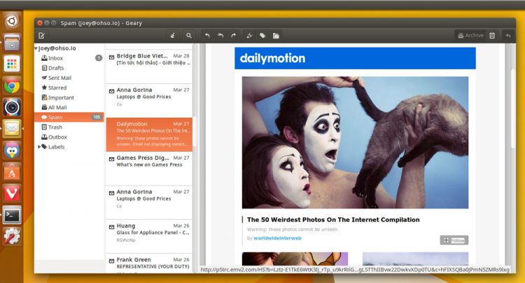Image resolution: width=525 pixels, height=283 pixels.
Task: Select the Spam folder
Action: (x=69, y=117)
